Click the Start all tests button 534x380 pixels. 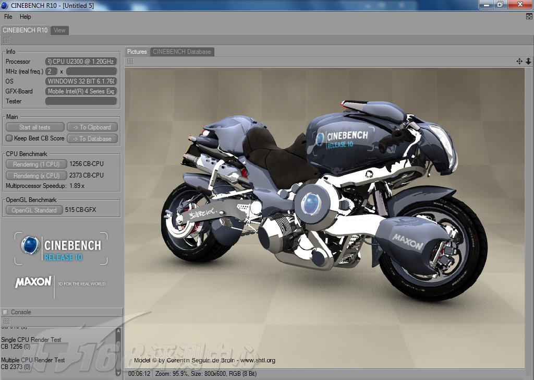point(35,127)
